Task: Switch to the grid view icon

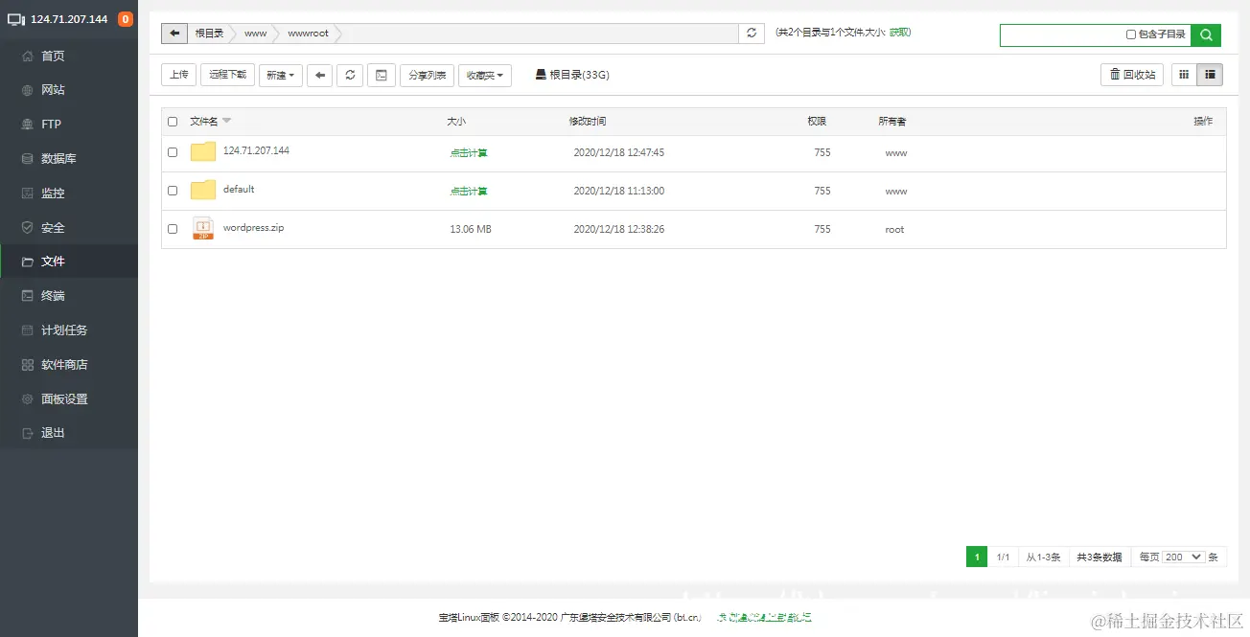Action: (x=1184, y=75)
